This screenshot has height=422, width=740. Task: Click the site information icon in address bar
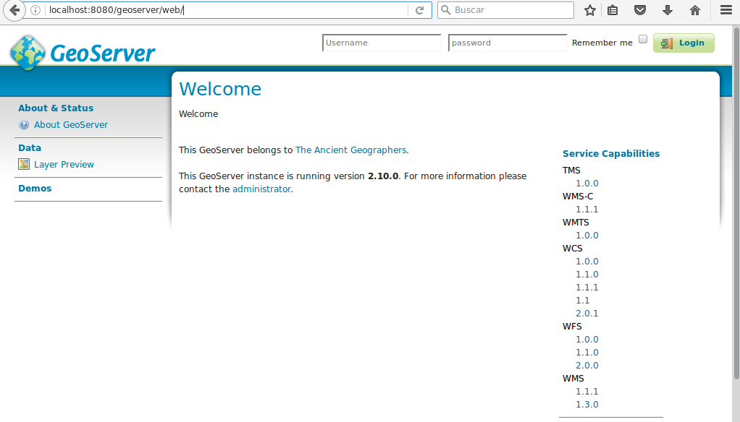(35, 10)
